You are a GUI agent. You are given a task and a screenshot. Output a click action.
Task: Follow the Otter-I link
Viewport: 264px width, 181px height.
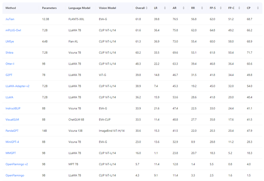point(10,64)
